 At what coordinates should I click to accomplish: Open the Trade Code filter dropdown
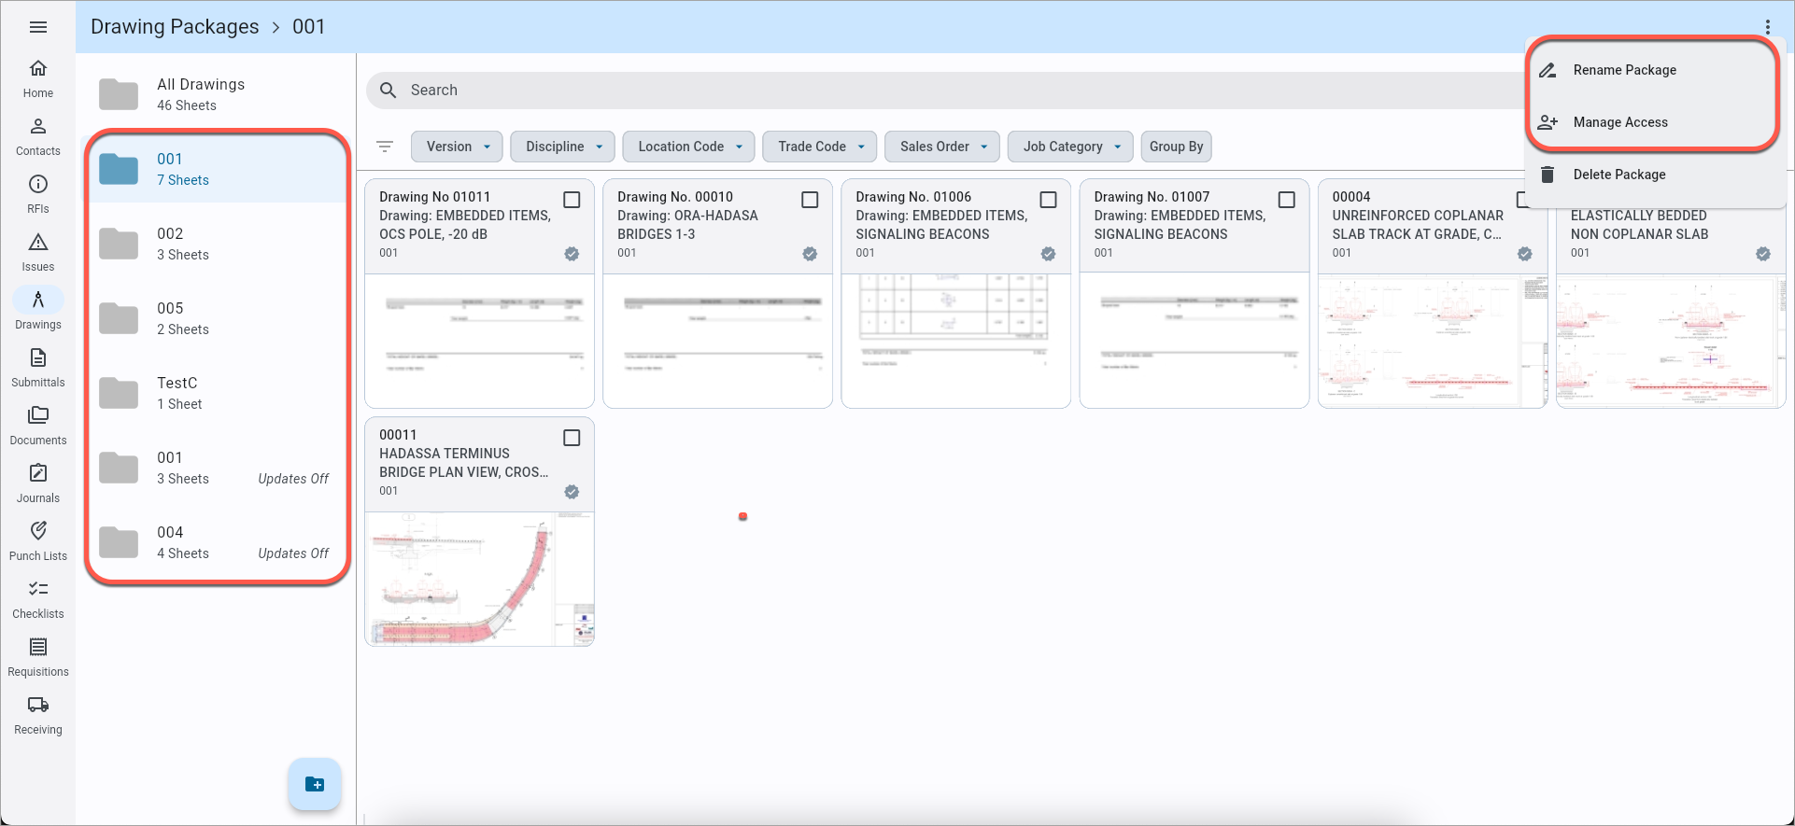tap(820, 147)
